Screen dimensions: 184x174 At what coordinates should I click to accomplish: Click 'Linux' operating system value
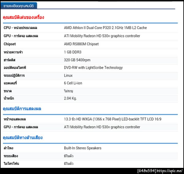[68, 75]
